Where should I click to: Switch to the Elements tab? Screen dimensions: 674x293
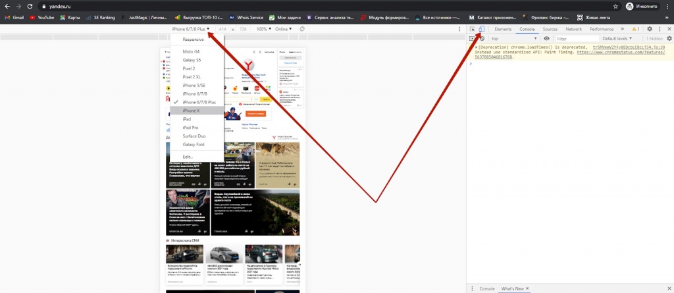[x=503, y=29]
